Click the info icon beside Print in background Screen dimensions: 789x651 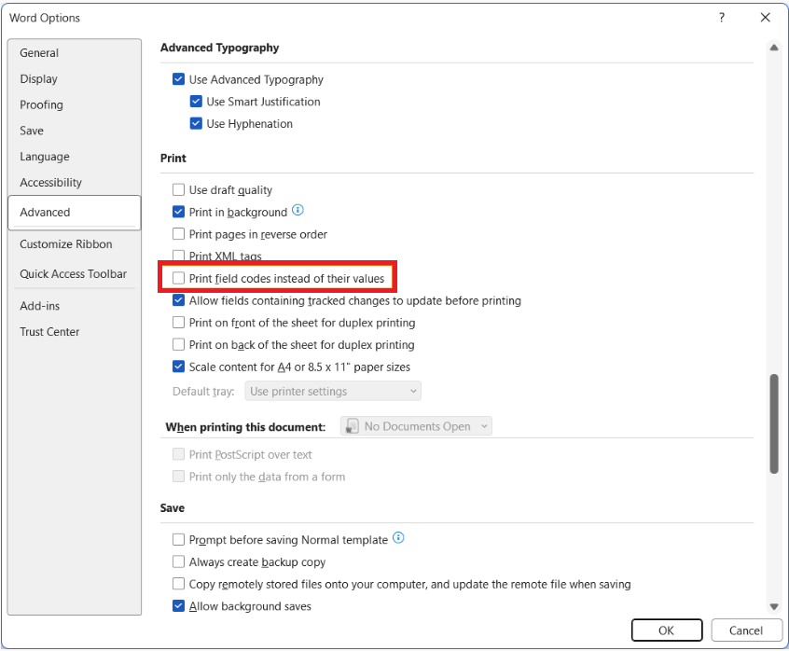(x=298, y=210)
